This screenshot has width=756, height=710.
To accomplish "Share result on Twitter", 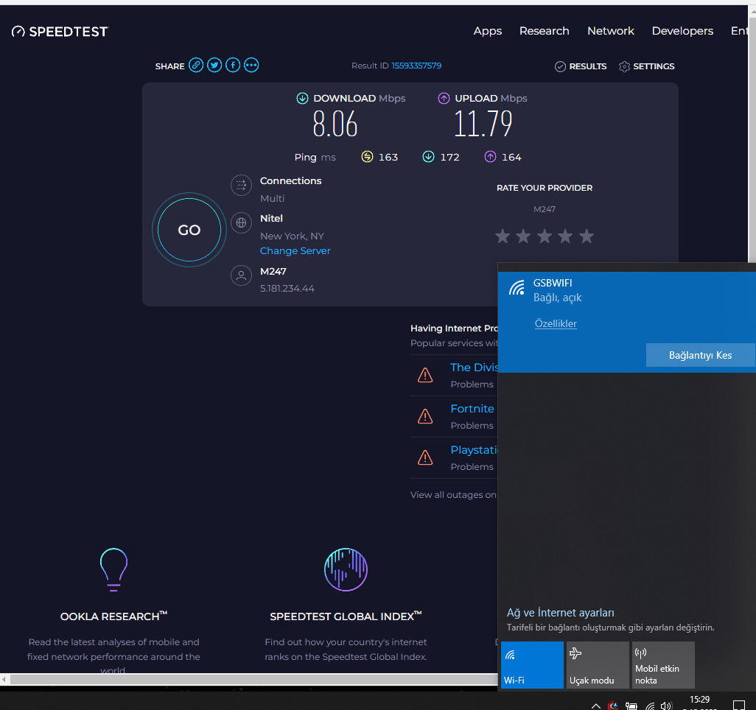I will pos(214,65).
